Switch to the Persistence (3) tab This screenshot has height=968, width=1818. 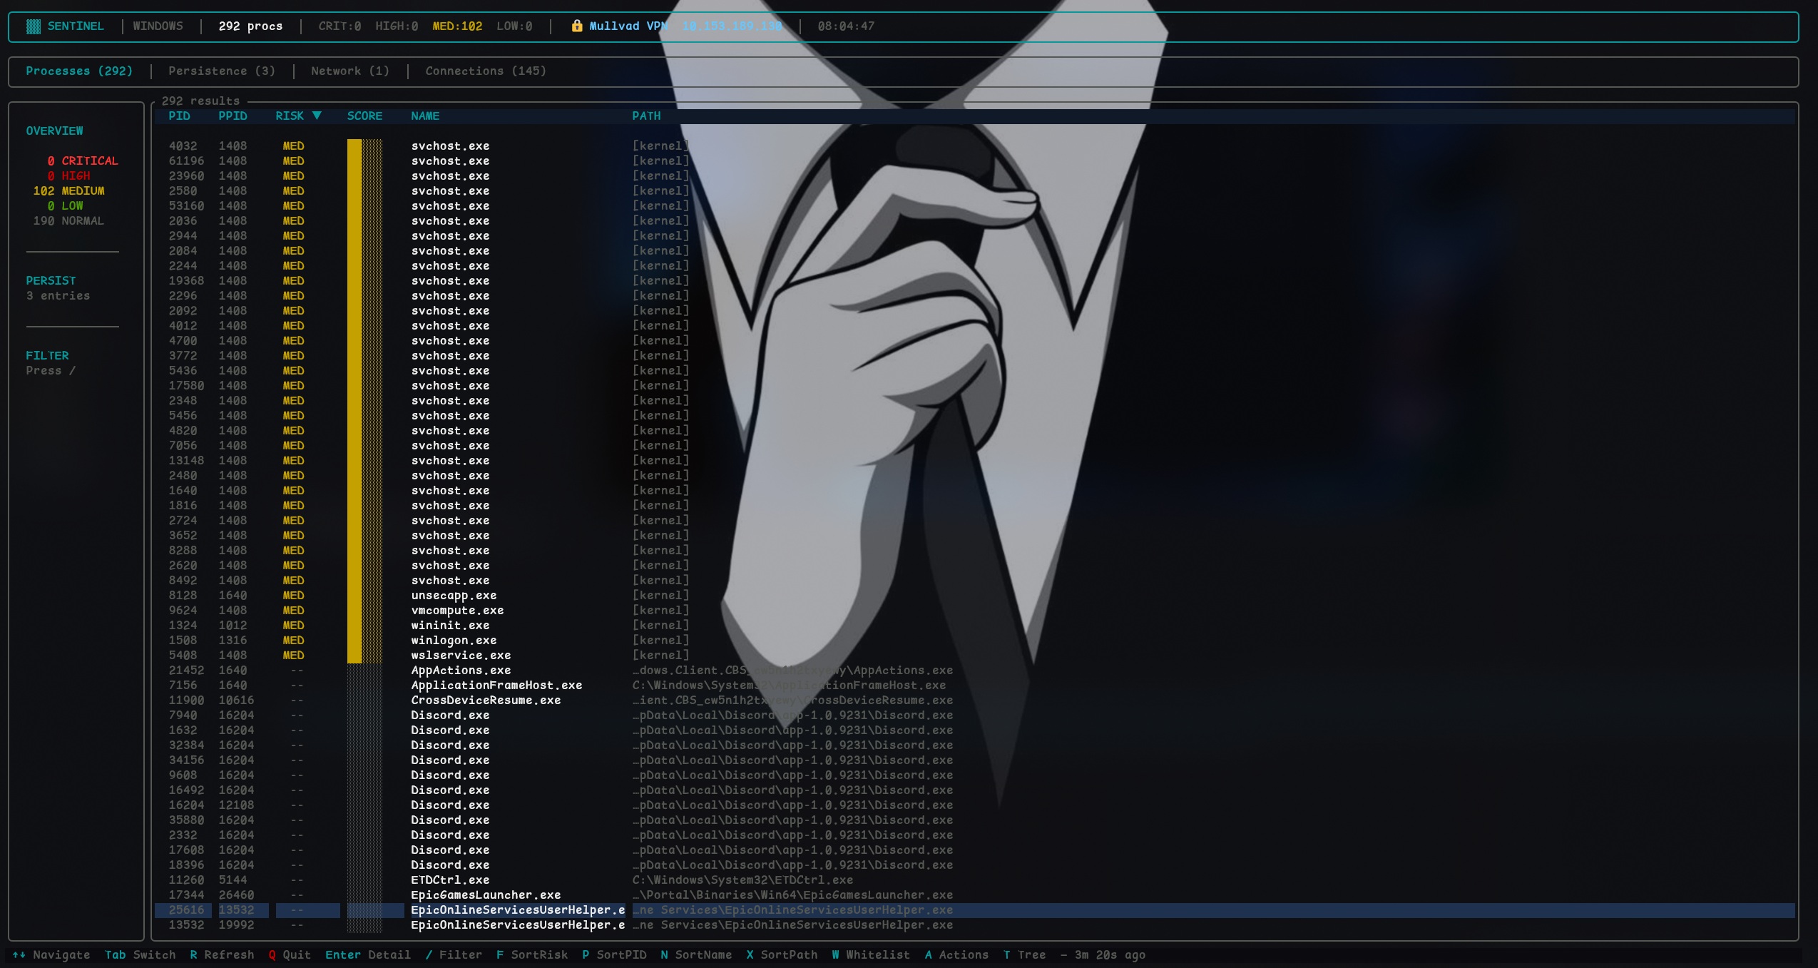(221, 71)
